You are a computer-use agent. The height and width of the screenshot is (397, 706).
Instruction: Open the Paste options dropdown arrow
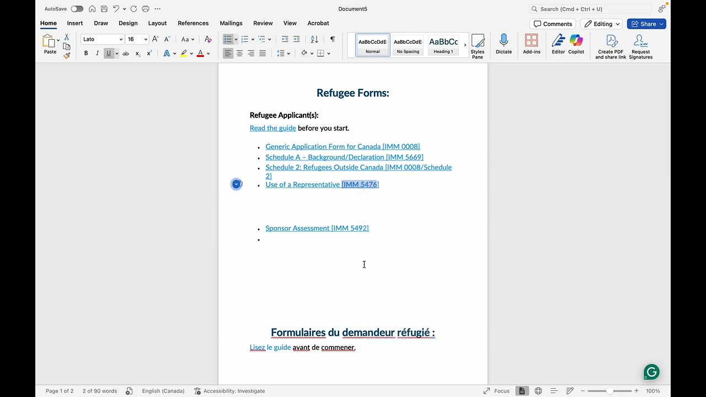pos(58,40)
